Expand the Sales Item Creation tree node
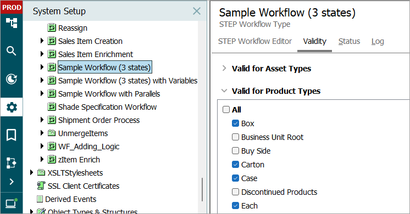The height and width of the screenshot is (214, 410). pos(42,41)
